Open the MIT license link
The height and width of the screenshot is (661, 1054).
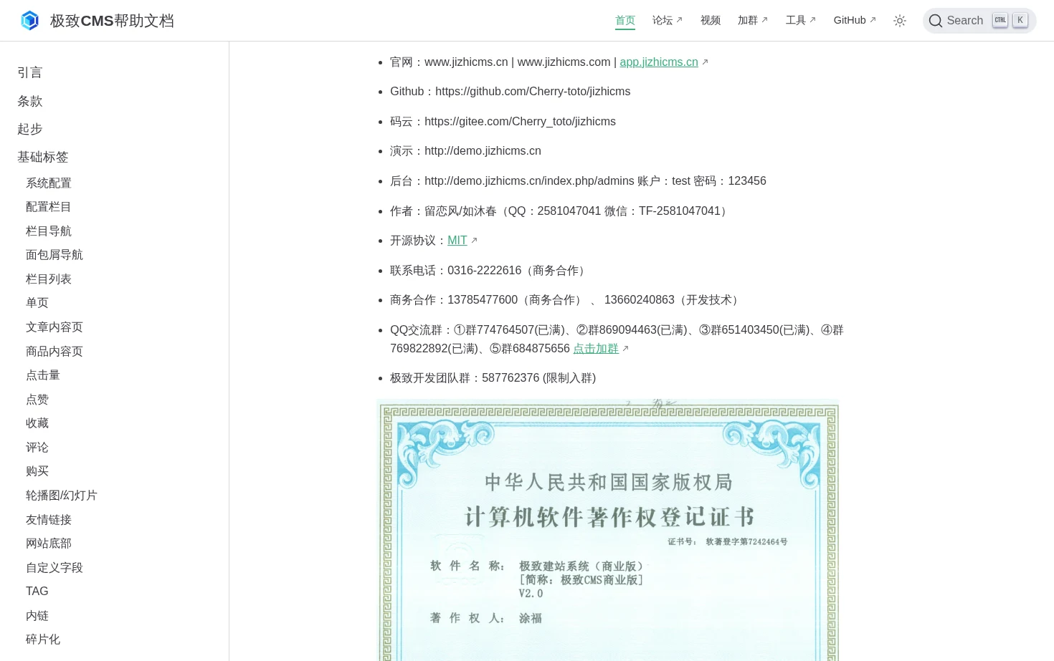pos(457,241)
